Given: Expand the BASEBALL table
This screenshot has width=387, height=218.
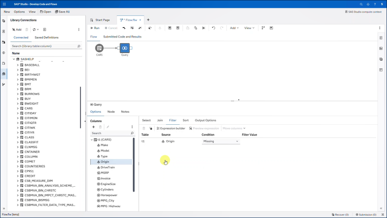Looking at the screenshot, I should (x=18, y=65).
